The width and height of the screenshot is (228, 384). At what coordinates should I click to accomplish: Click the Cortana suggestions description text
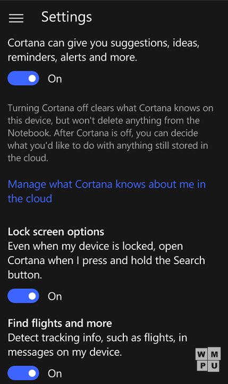coord(104,50)
